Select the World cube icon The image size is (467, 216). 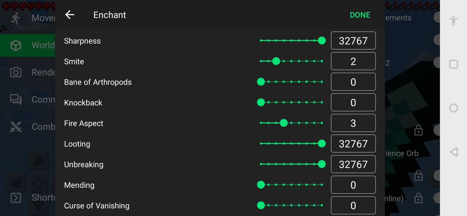(16, 45)
